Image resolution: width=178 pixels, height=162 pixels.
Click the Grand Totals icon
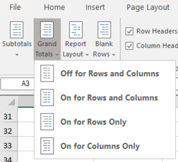coord(47,30)
